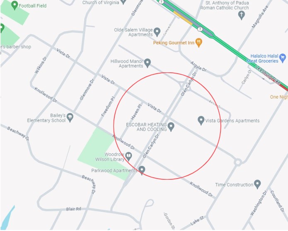The image size is (288, 231).
Task: Open the St. Anthony of Padua church pin
Action: [242, 15]
